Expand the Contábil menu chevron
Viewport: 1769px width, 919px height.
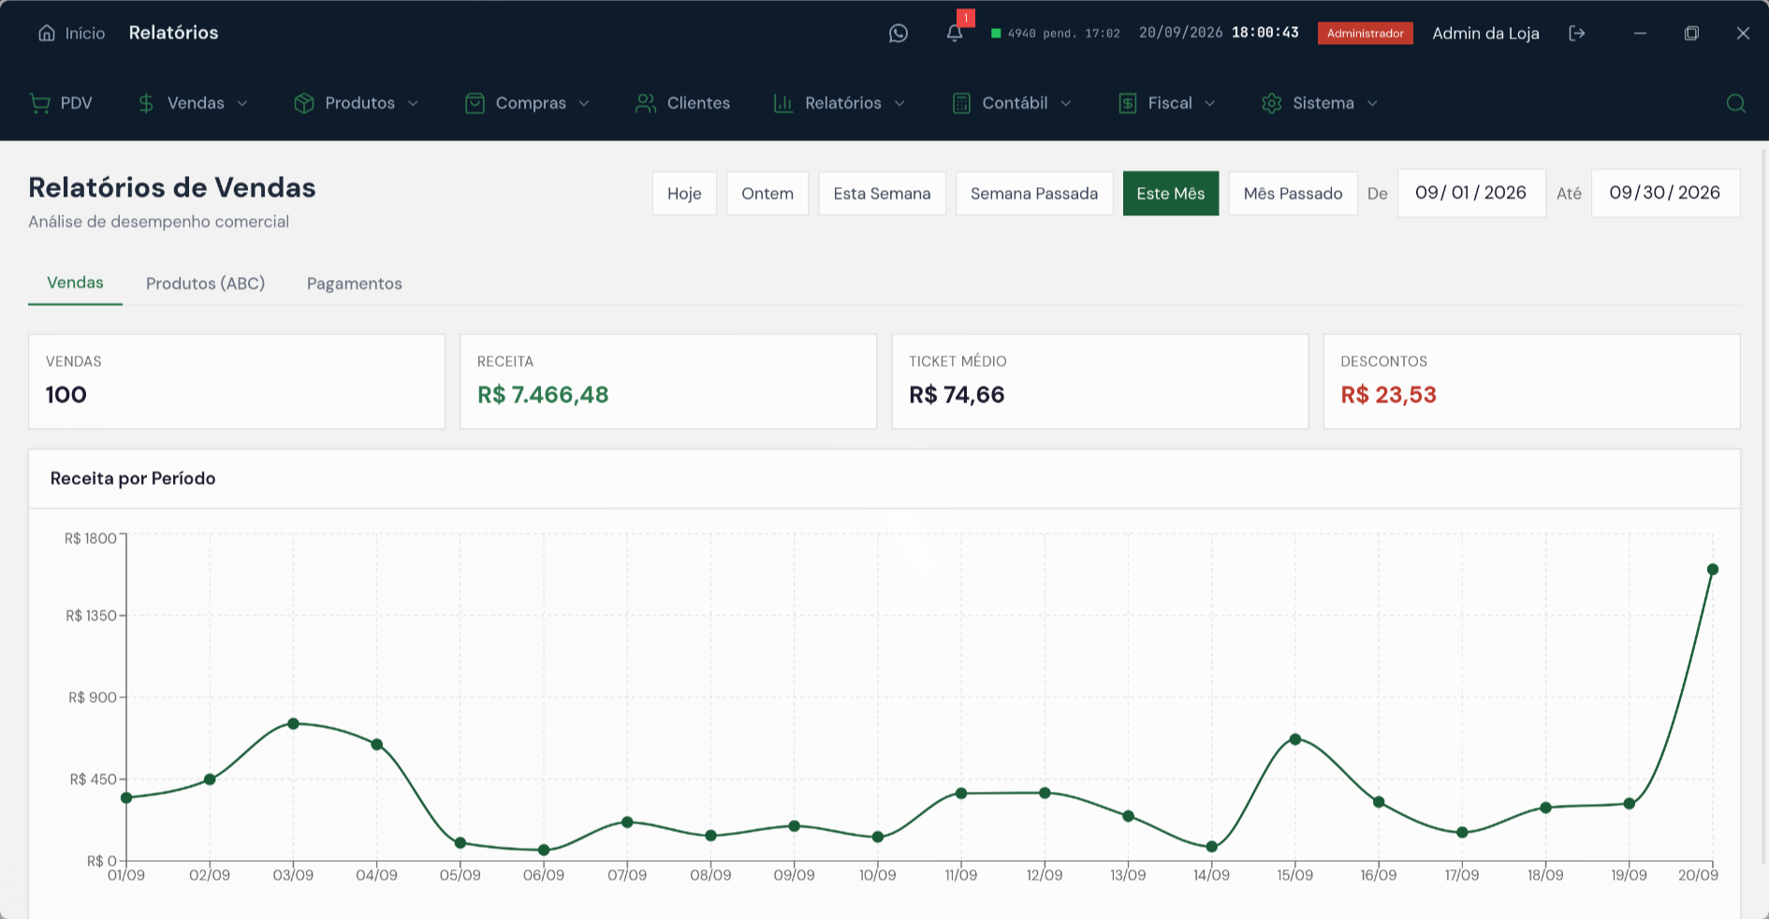tap(1065, 103)
